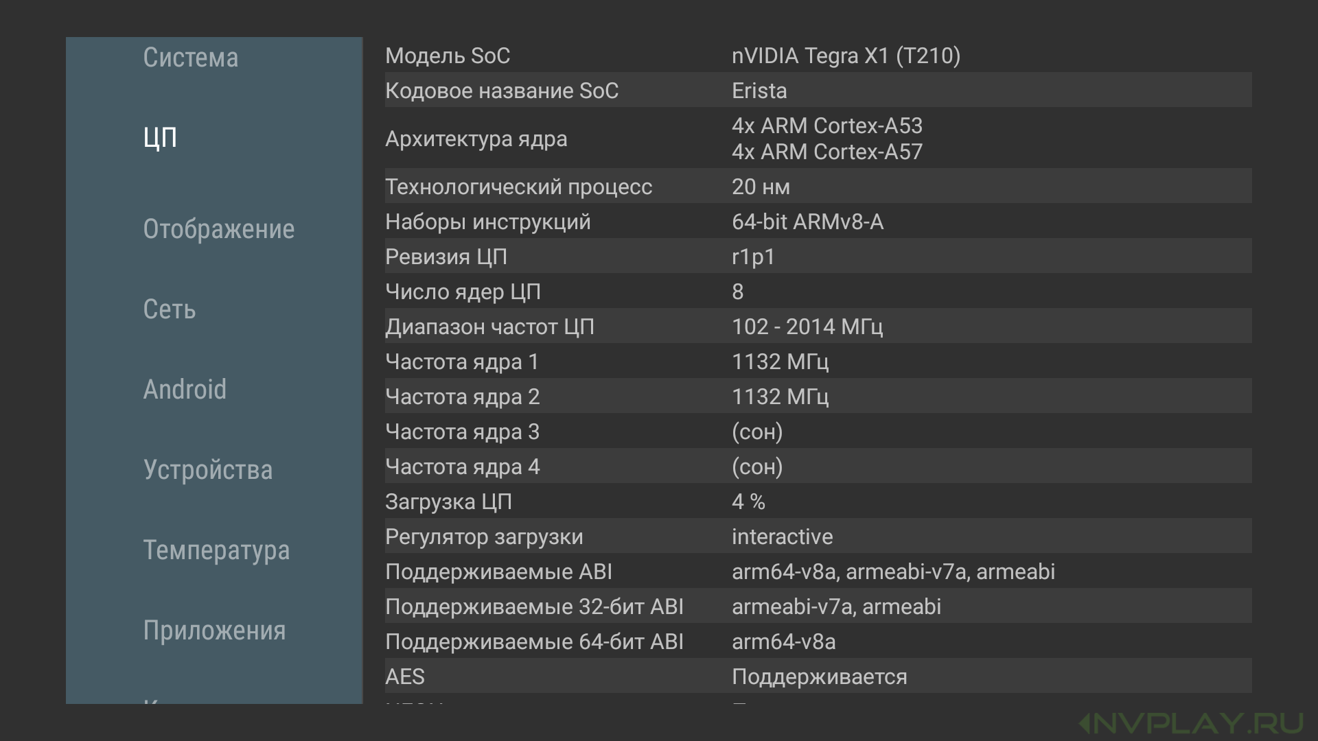The image size is (1318, 741).
Task: Select the Частота ядра 4 label
Action: pyautogui.click(x=463, y=467)
